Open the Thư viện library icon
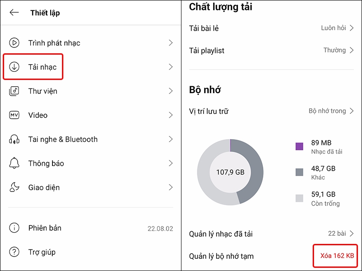362x271 pixels. (x=14, y=91)
